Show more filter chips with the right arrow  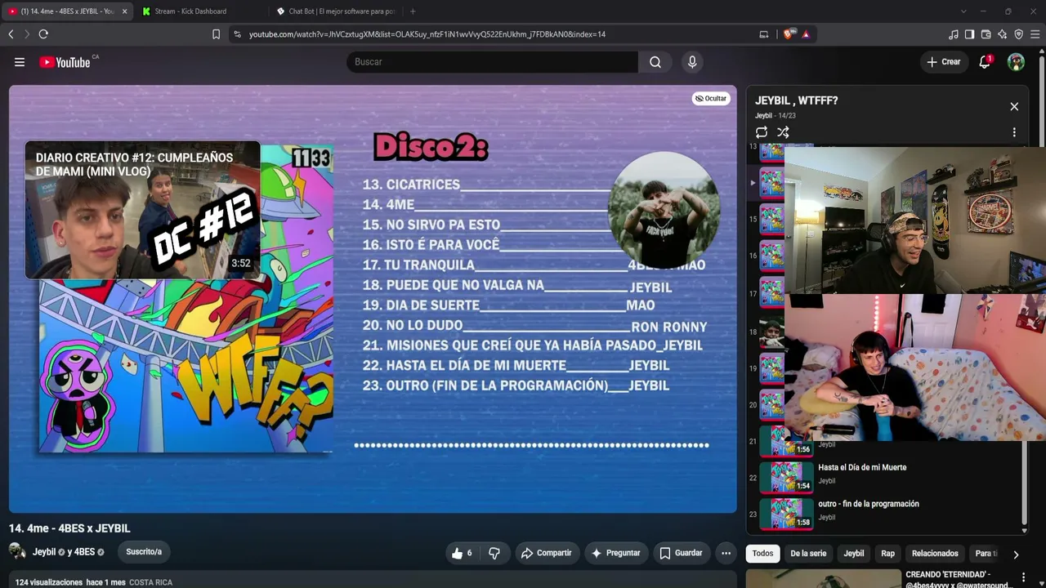[1016, 554]
